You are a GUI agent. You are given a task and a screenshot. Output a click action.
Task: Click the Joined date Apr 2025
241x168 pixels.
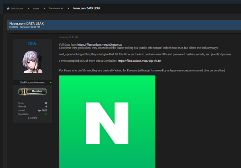[x=43, y=110]
